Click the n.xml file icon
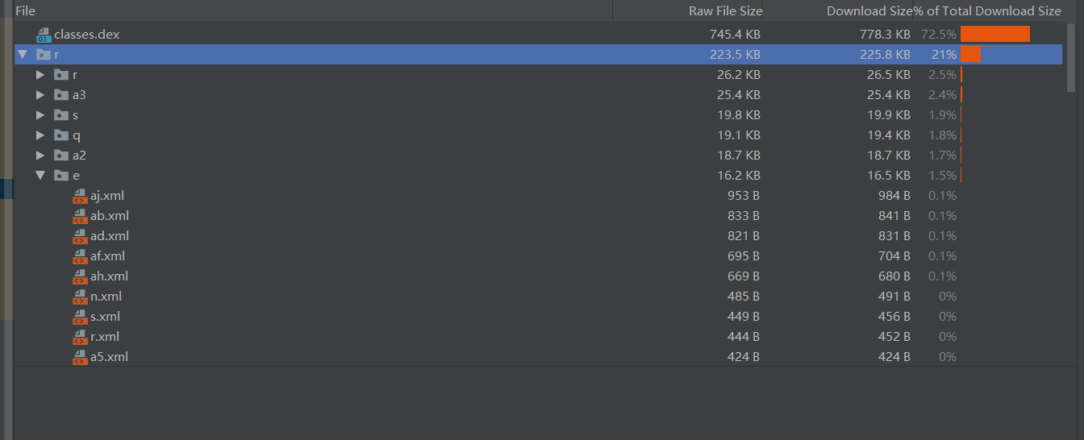 point(80,297)
